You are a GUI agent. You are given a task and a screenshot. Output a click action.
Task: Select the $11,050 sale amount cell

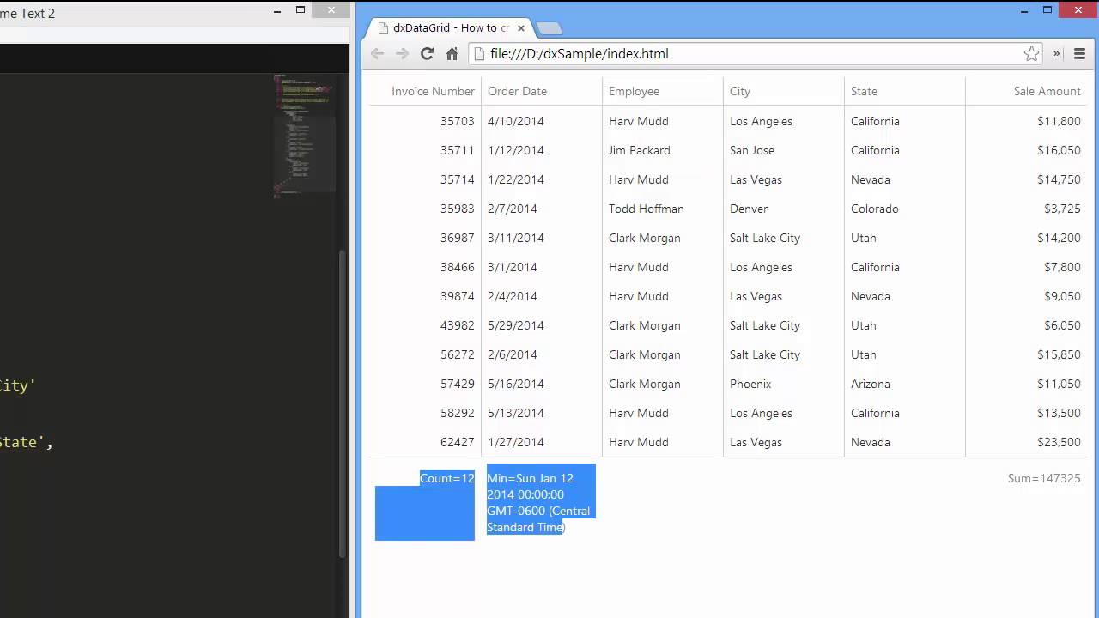tap(1059, 384)
